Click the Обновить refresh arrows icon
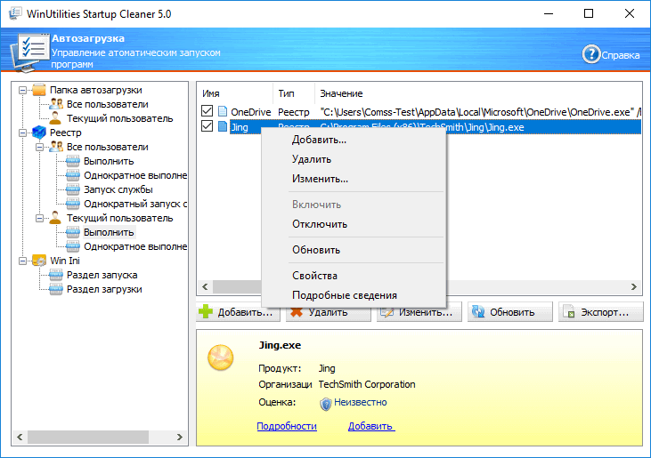 click(478, 312)
